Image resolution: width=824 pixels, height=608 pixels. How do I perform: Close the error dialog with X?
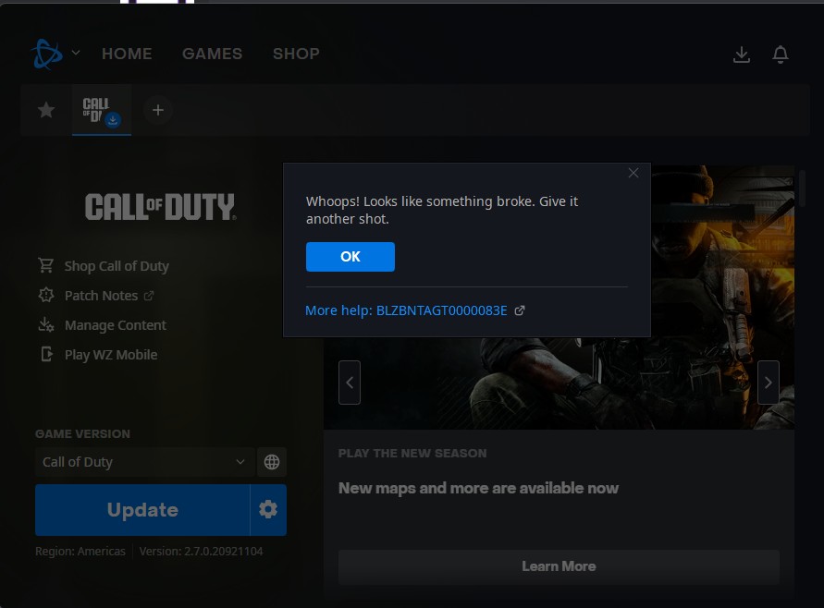pos(633,173)
